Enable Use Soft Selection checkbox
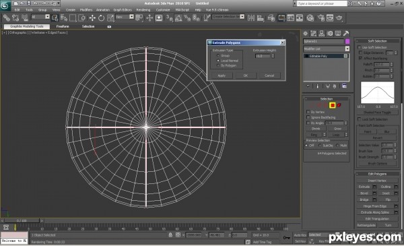The height and width of the screenshot is (246, 404). pos(359,47)
